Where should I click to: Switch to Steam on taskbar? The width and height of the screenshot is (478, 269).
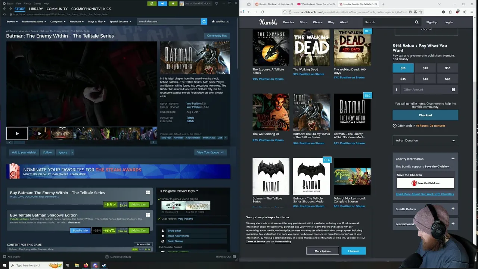coord(104,265)
